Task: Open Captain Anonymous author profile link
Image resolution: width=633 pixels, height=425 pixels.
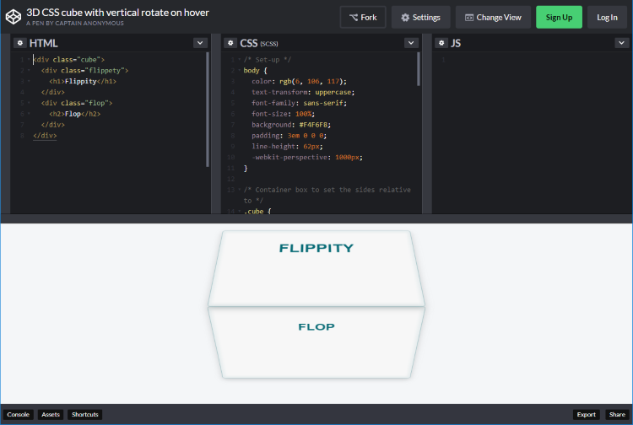Action: (x=95, y=24)
